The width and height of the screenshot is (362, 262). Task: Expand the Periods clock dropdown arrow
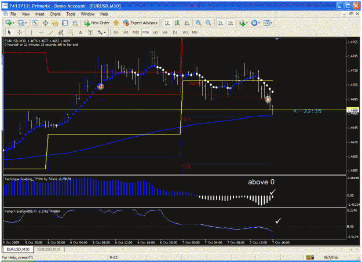[x=259, y=23]
